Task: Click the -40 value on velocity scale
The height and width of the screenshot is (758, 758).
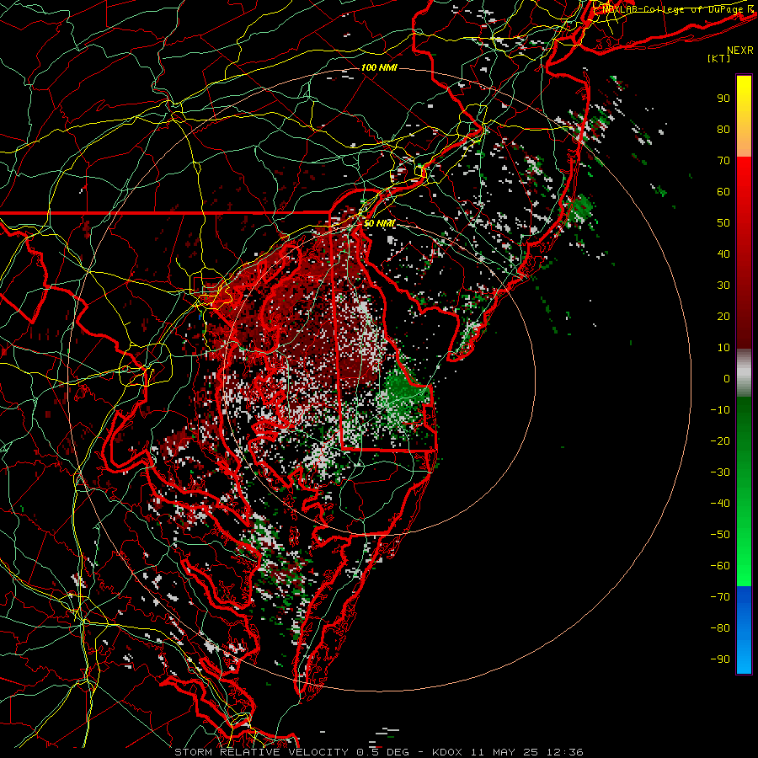Action: [x=720, y=504]
